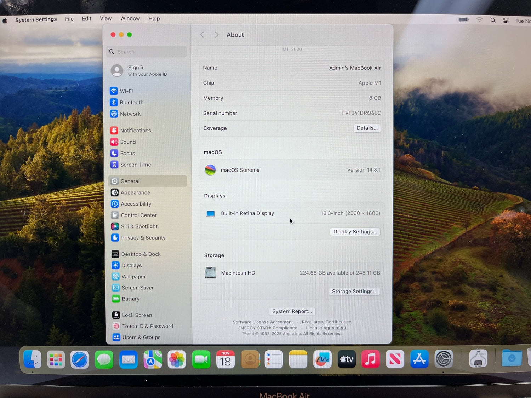
Task: Open the View menu
Action: [x=105, y=18]
